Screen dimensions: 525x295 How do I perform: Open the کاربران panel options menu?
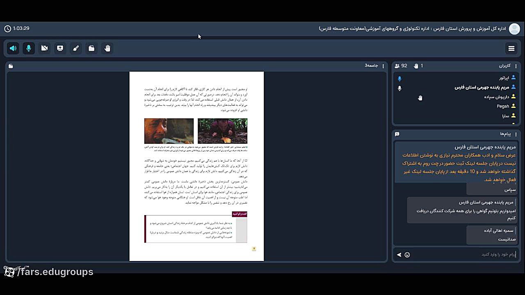pyautogui.click(x=516, y=66)
